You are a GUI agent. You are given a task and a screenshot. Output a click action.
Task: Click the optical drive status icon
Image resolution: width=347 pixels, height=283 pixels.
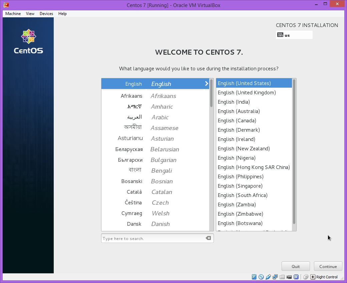pos(261,277)
